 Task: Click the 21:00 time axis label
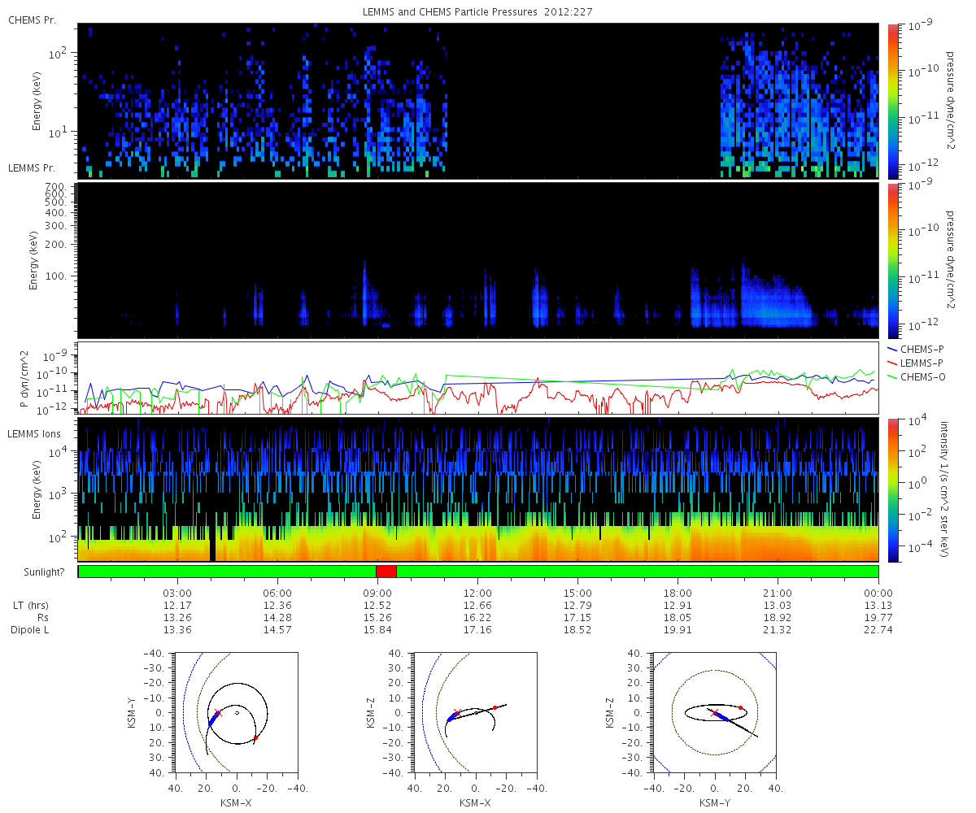click(x=778, y=593)
